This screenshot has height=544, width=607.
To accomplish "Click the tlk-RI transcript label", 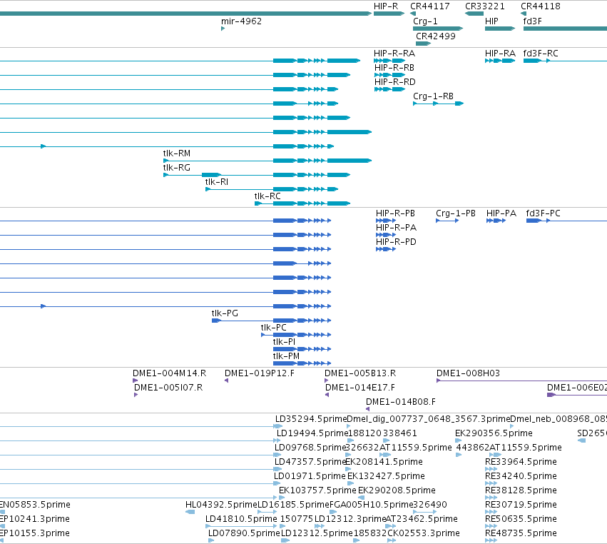I will (x=216, y=182).
